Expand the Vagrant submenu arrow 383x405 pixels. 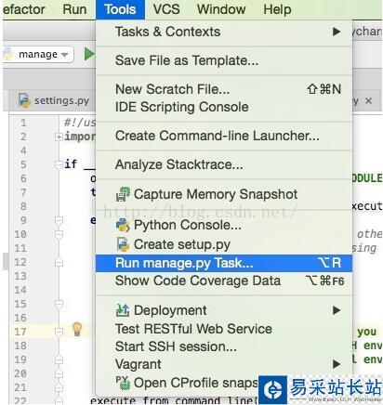(x=337, y=364)
